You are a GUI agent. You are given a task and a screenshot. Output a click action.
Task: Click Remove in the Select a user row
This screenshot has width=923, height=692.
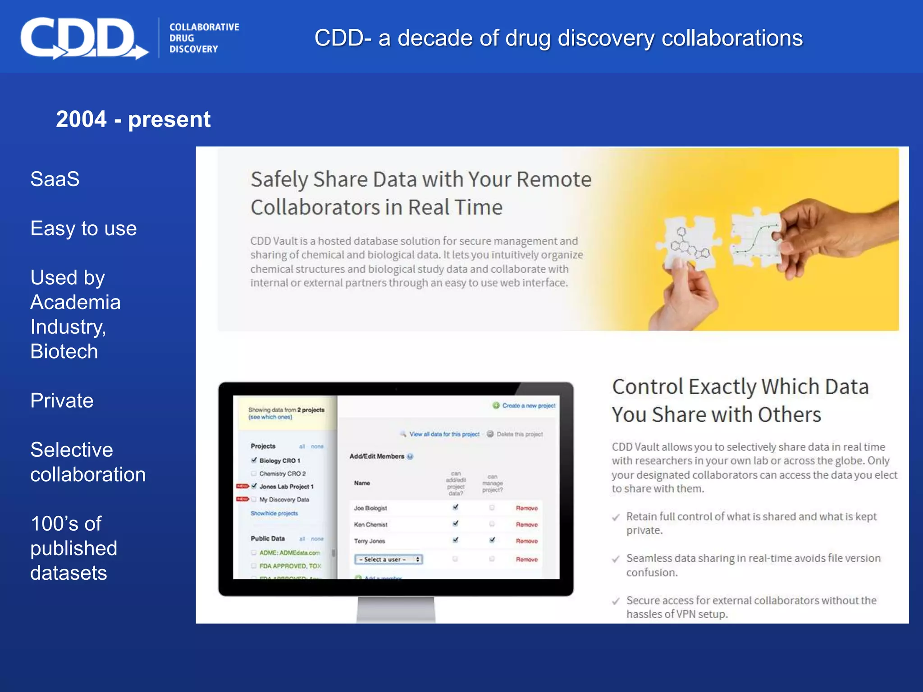pyautogui.click(x=527, y=560)
